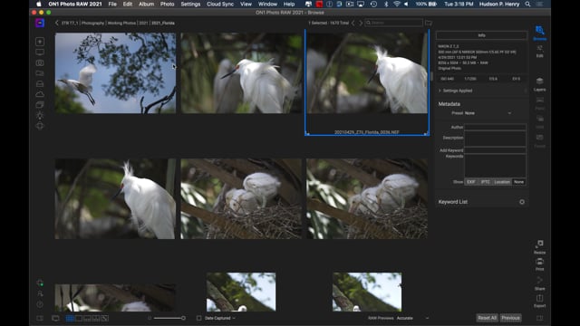Toggle the left panel visibility icon
Image resolution: width=580 pixels, height=326 pixels.
[40, 318]
